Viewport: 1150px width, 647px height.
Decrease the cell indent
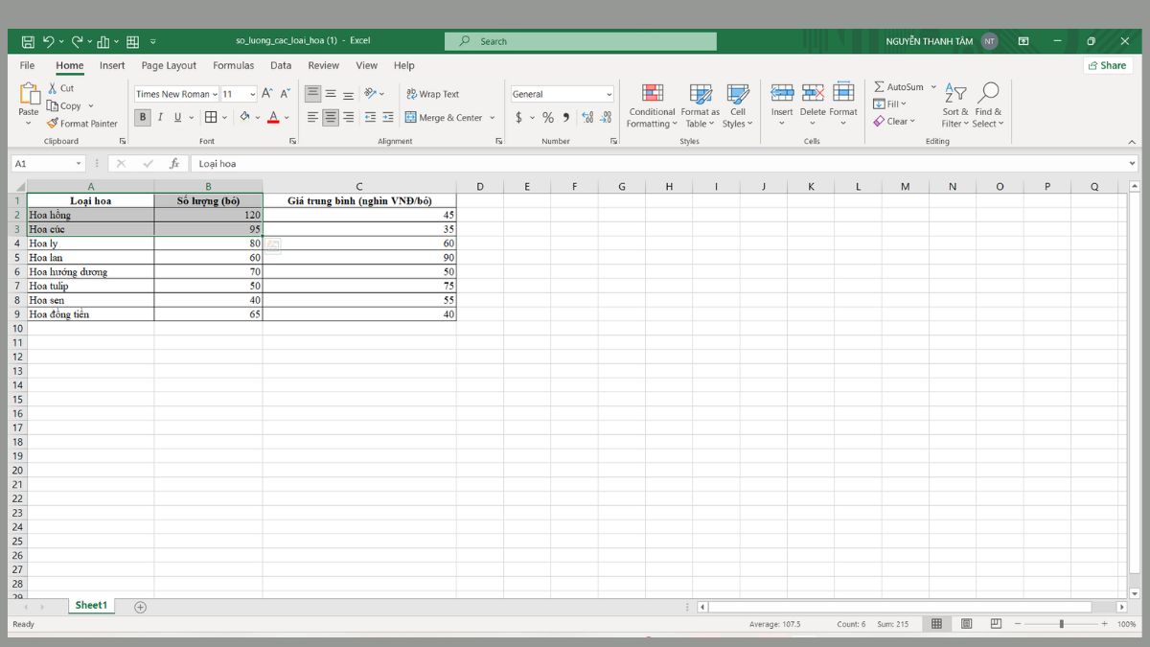coord(371,117)
